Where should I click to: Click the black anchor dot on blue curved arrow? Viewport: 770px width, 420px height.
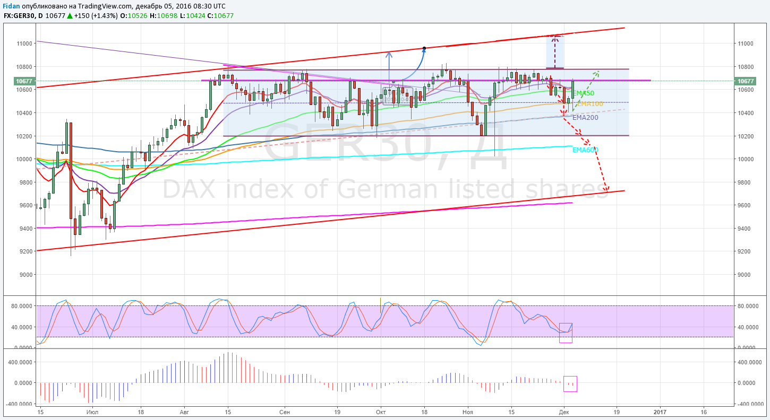click(424, 49)
